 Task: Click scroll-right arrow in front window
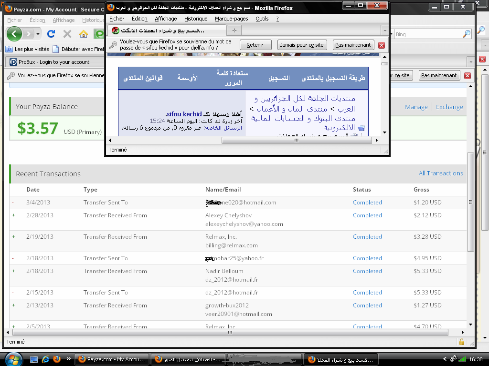click(376, 141)
